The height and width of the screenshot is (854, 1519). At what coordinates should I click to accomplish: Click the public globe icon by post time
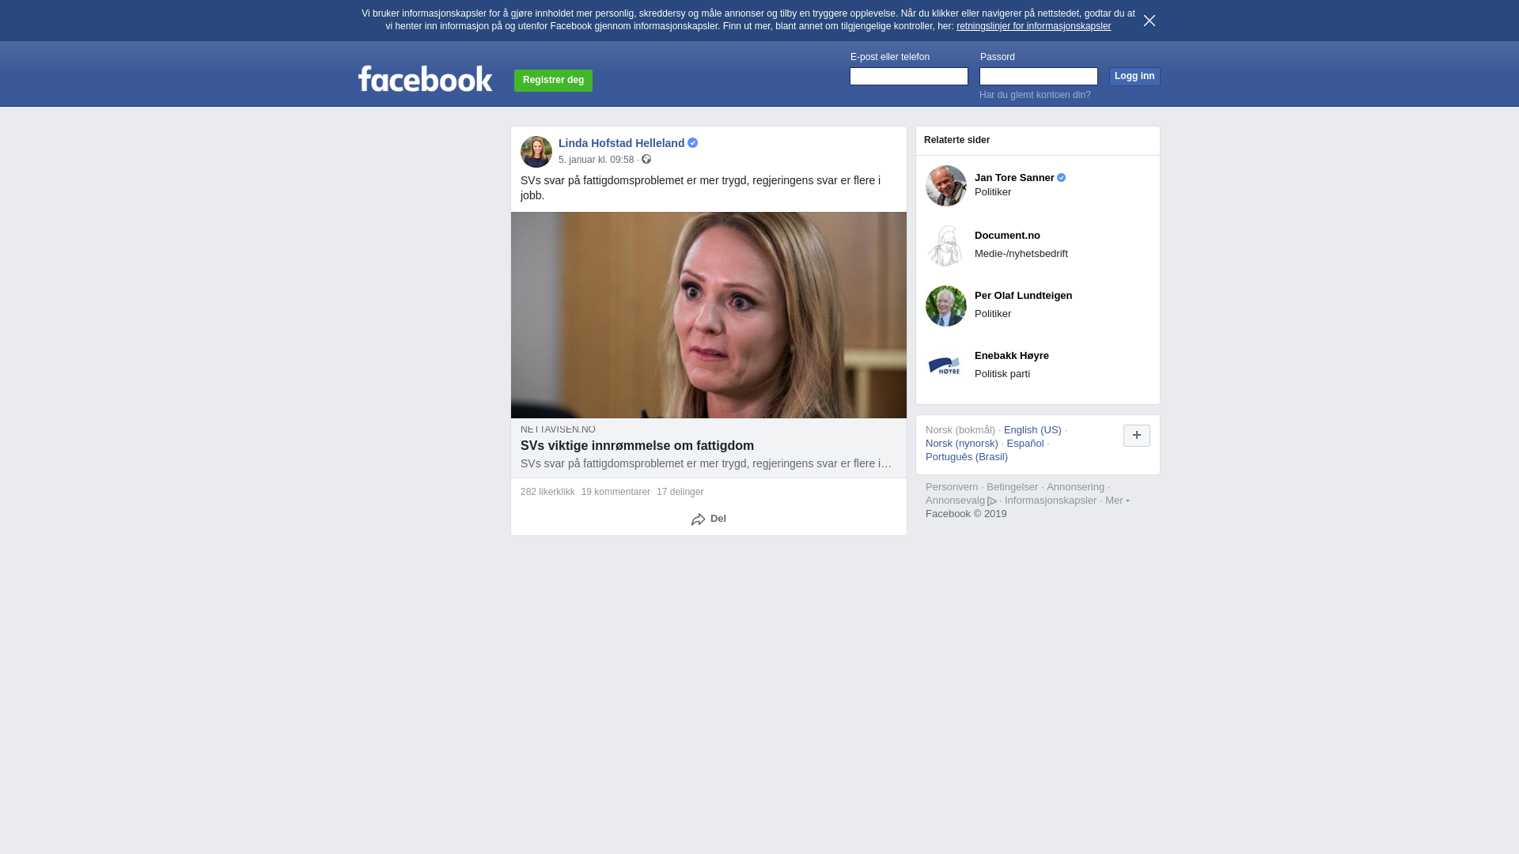pyautogui.click(x=646, y=160)
